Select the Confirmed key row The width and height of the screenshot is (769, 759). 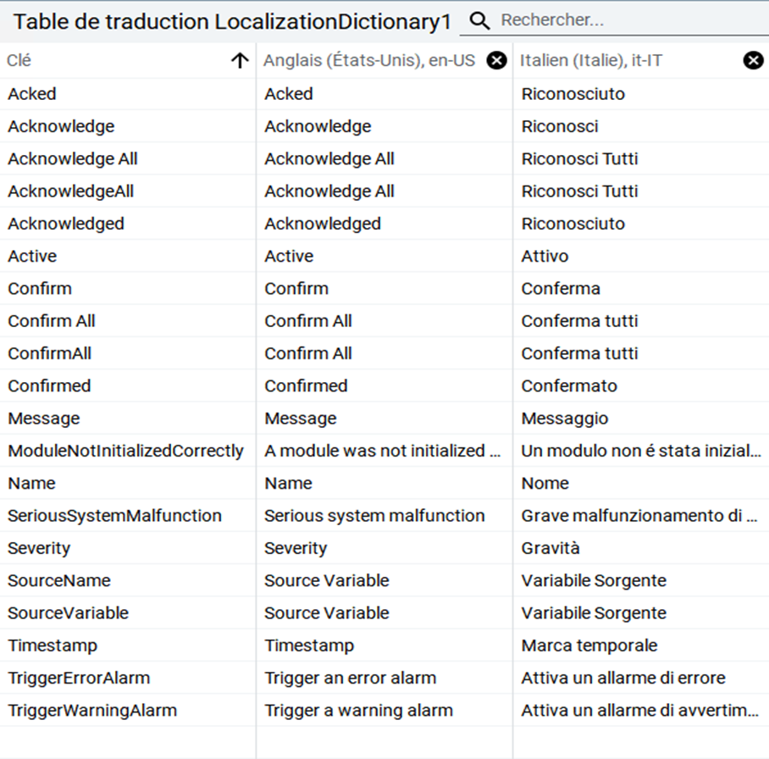tap(49, 385)
